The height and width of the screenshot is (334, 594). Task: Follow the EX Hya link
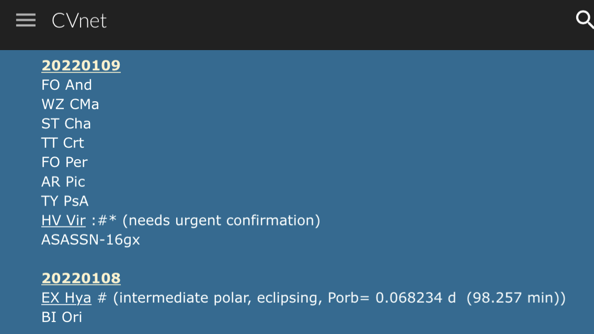click(66, 298)
